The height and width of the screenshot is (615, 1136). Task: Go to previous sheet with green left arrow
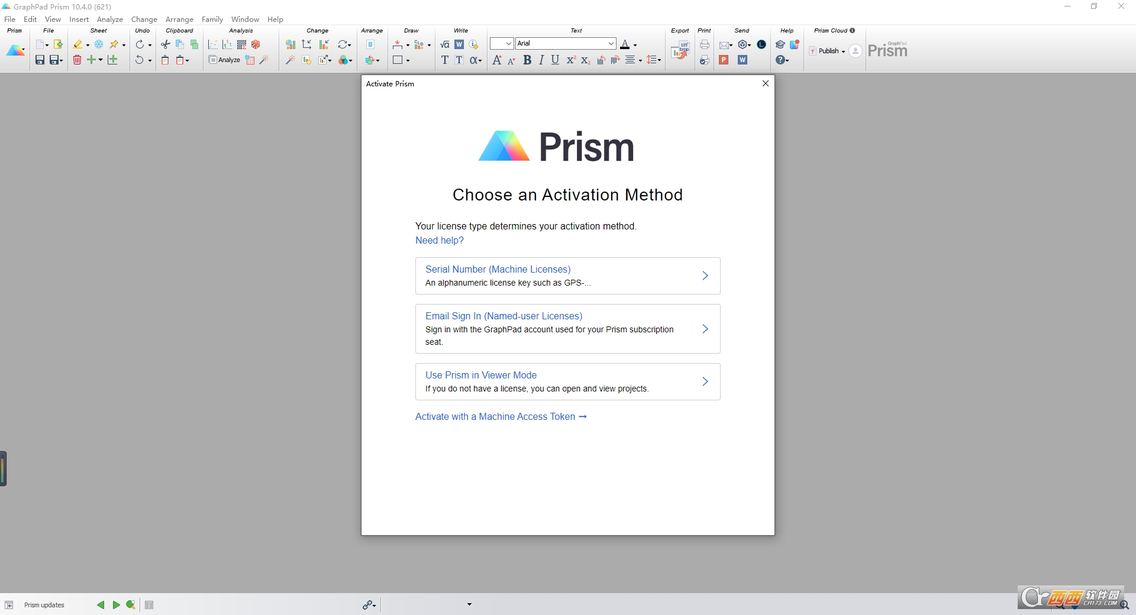(101, 605)
